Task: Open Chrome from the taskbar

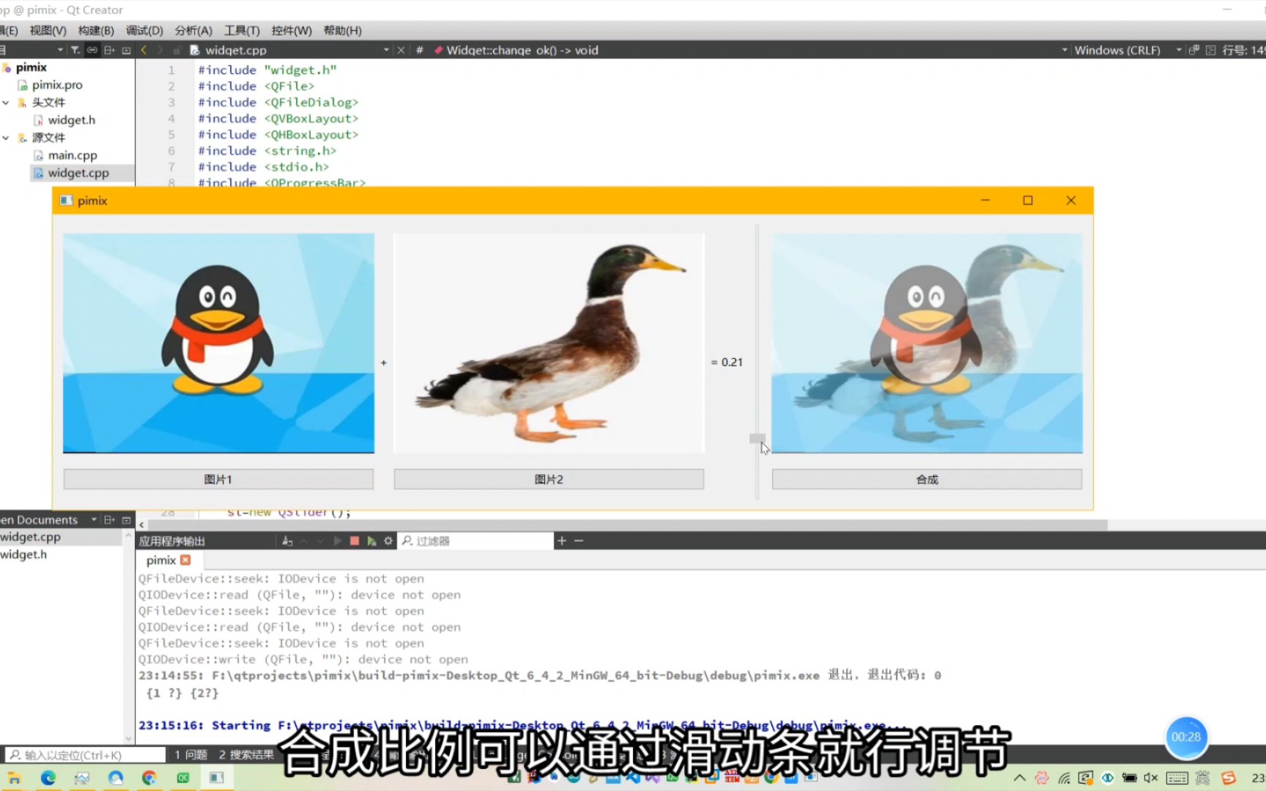Action: [149, 778]
